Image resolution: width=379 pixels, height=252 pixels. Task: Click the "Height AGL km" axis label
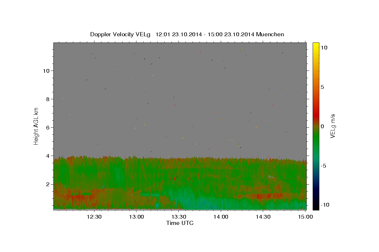[36, 126]
